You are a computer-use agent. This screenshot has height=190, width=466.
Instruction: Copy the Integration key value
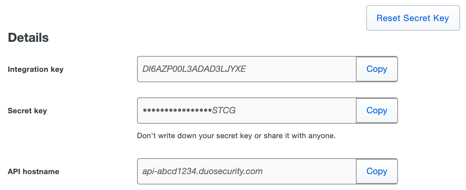pos(377,69)
